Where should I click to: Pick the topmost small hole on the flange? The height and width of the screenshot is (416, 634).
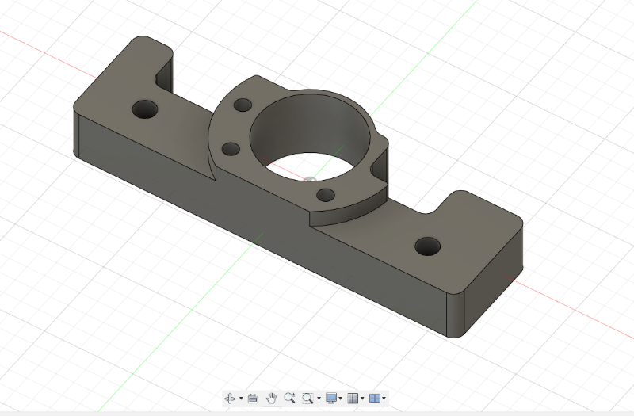coord(243,104)
